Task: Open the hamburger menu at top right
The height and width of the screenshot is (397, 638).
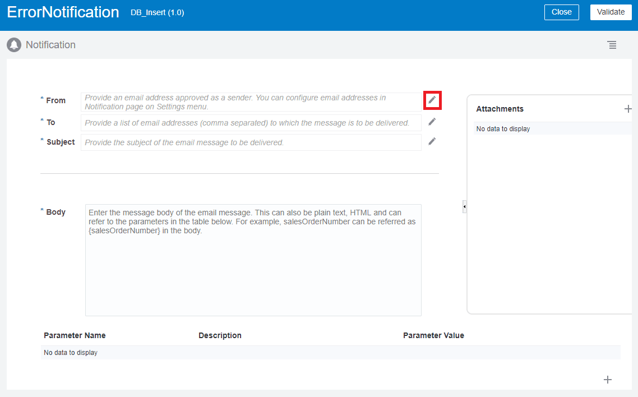Action: point(612,45)
